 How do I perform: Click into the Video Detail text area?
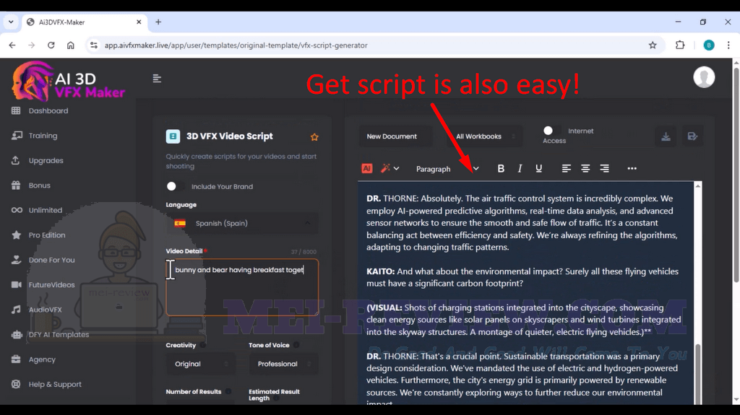coord(242,287)
